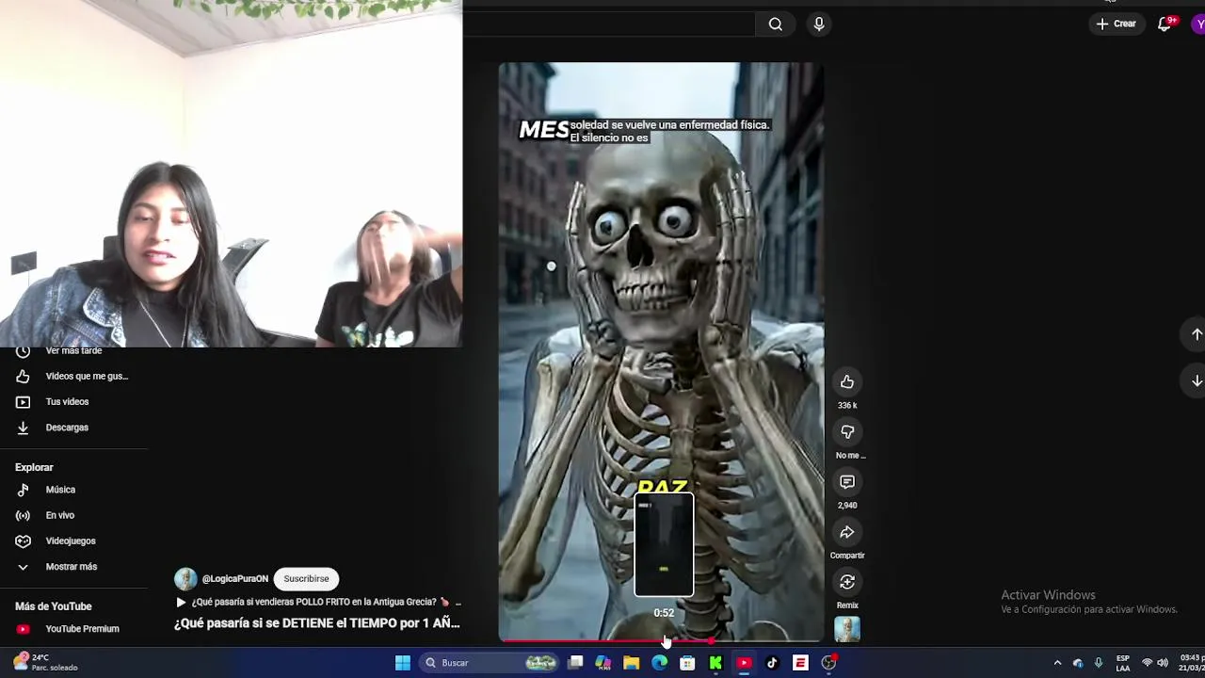Subscribe to LogicaPuraON with Suscribirse
1205x678 pixels.
[306, 579]
